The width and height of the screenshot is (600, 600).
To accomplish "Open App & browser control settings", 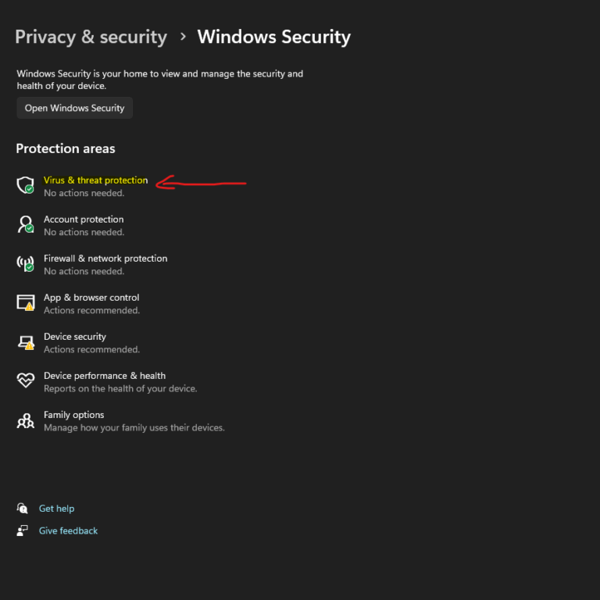I will (x=91, y=298).
